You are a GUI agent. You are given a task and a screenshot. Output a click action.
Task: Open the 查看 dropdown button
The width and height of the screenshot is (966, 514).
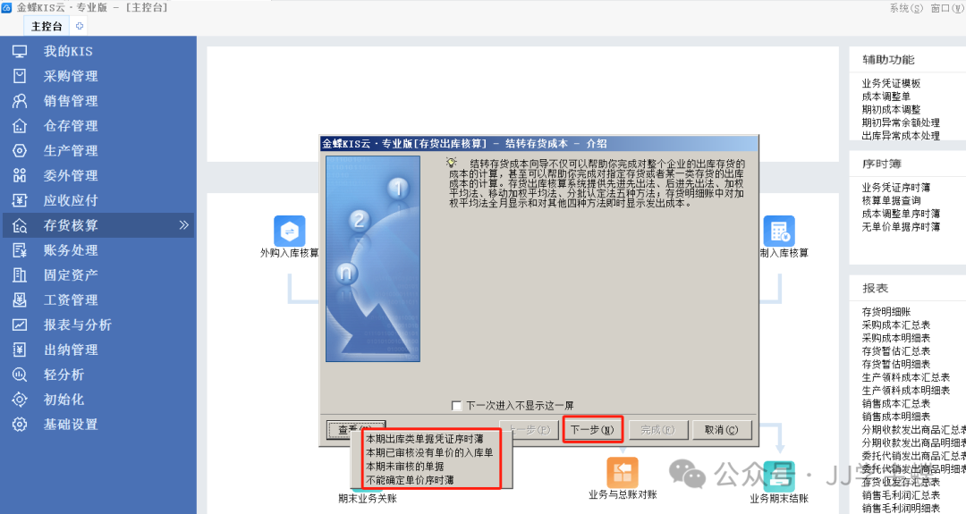356,430
